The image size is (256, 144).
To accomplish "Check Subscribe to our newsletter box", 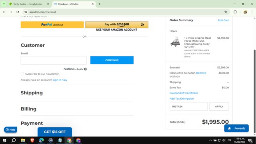I will pos(22,74).
